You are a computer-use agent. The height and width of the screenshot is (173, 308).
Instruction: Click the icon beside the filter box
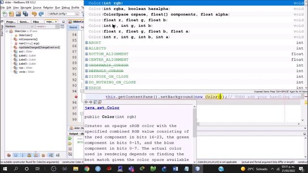point(62,26)
